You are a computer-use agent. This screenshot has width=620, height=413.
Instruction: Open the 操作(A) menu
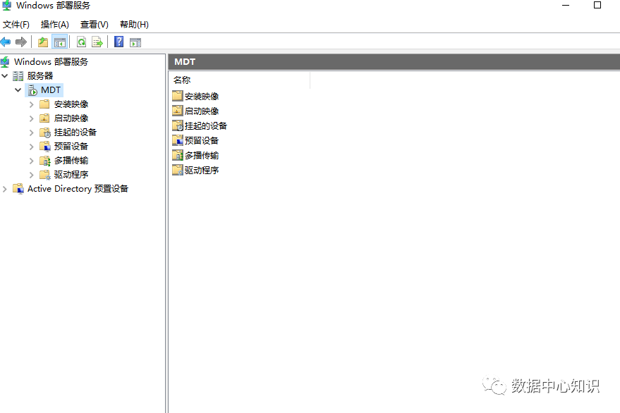[x=54, y=25]
